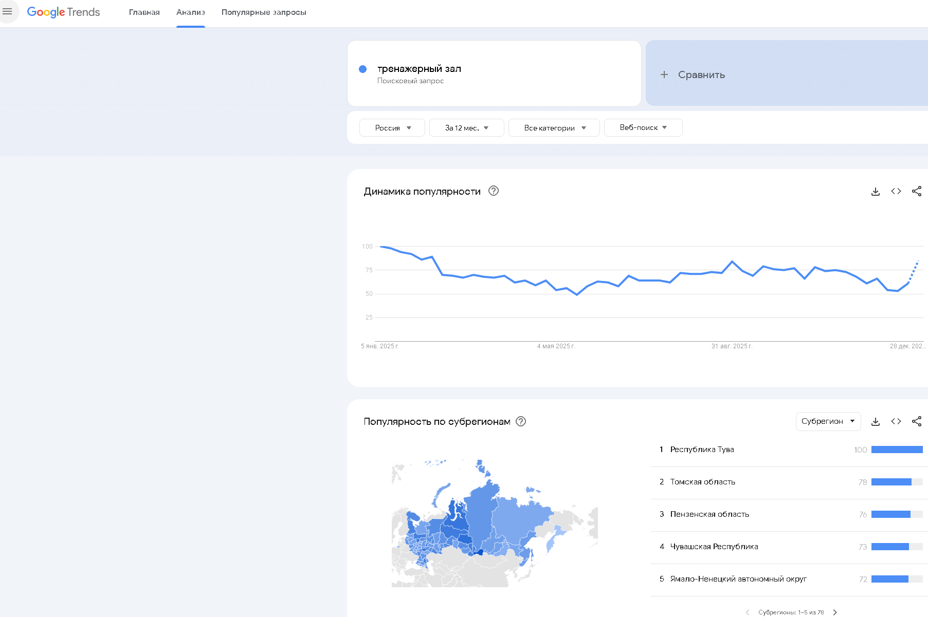Embed the interest over time chart
The image size is (928, 617).
tap(896, 191)
